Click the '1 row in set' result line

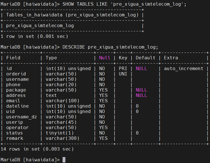34,36
